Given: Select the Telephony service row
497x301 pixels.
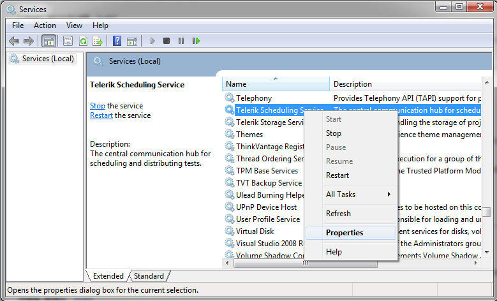Looking at the screenshot, I should (x=352, y=98).
